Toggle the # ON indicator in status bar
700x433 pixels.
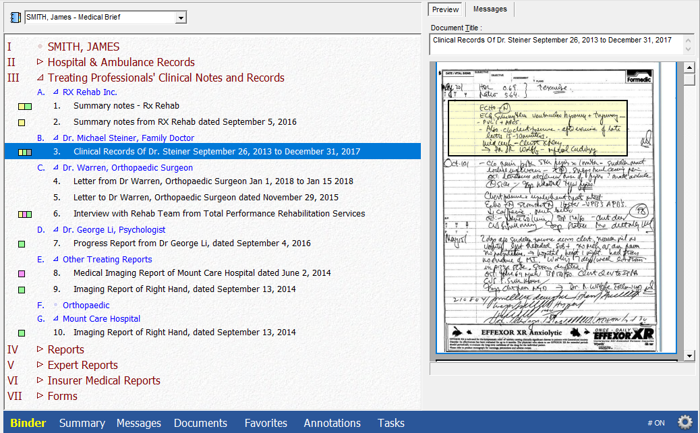tap(655, 423)
